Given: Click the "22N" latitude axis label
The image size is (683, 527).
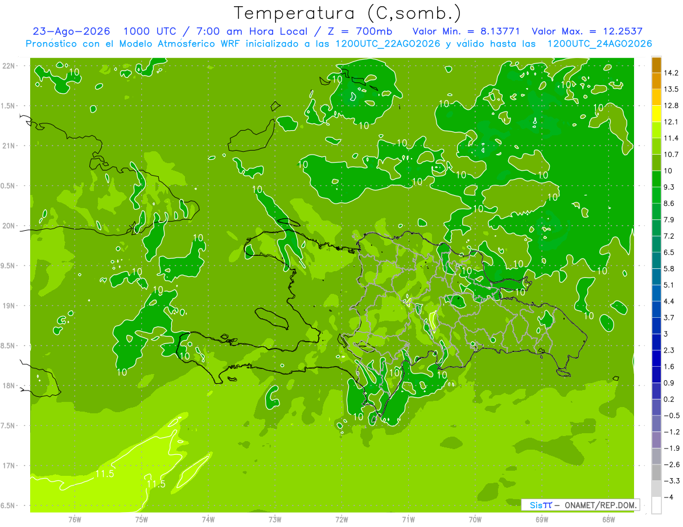Looking at the screenshot, I should (9, 65).
